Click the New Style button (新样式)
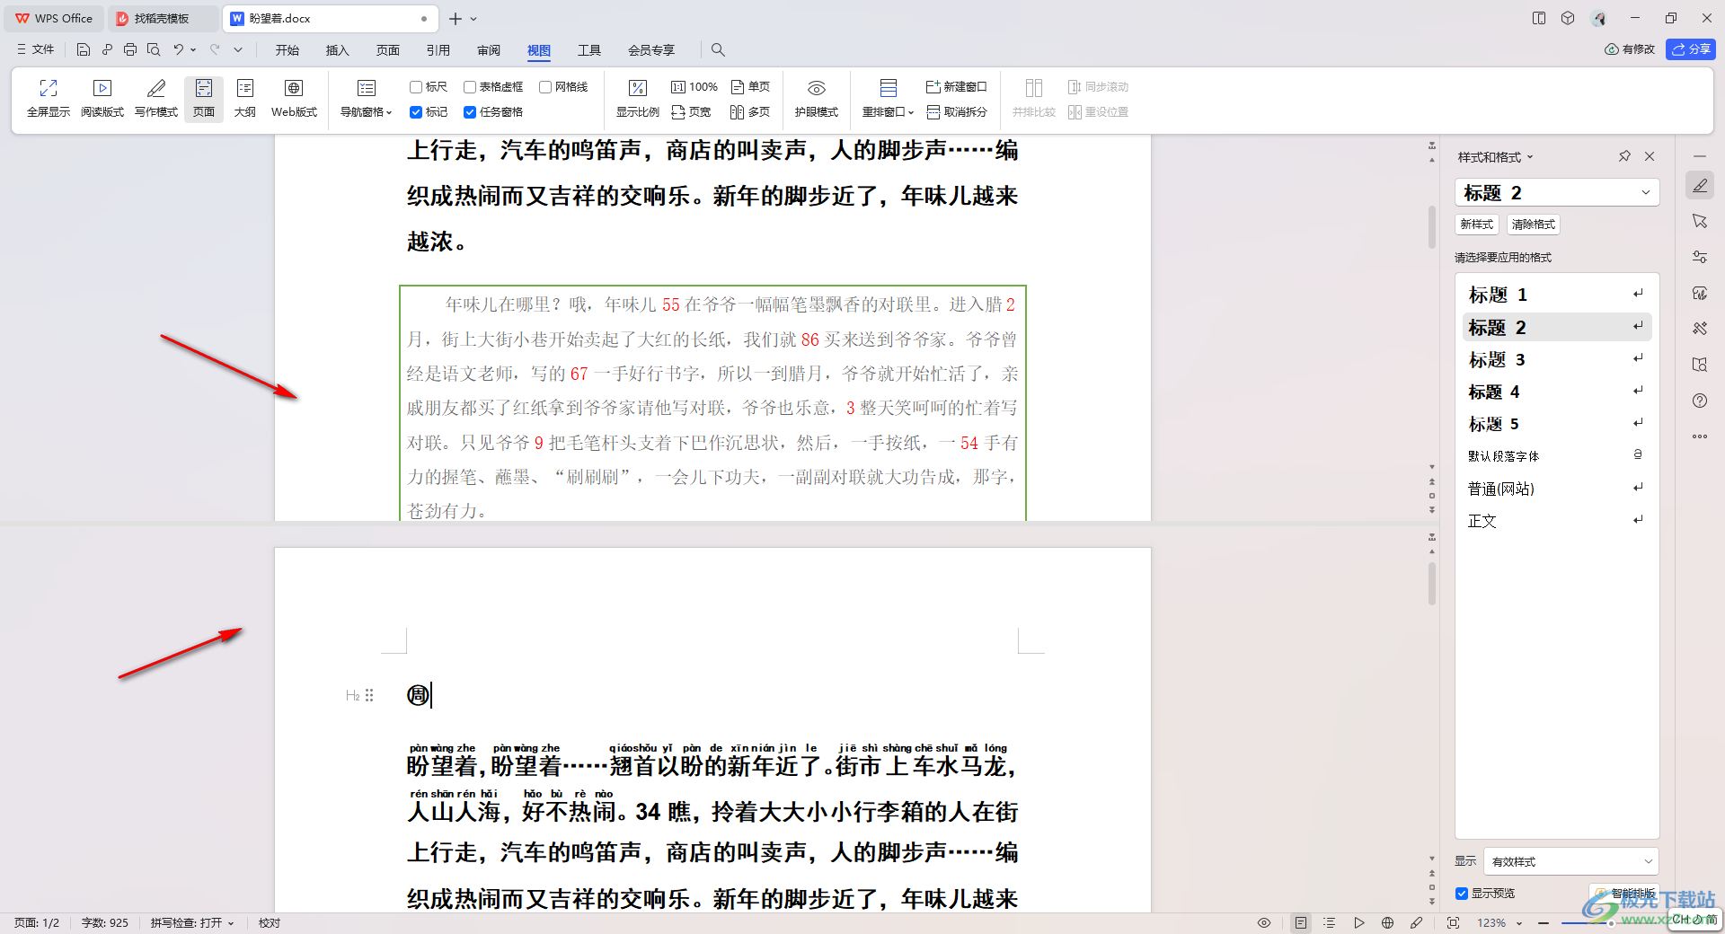The image size is (1725, 934). pyautogui.click(x=1476, y=225)
